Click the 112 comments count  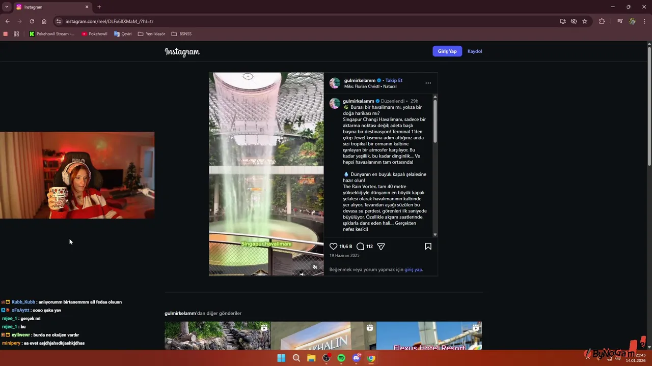click(x=369, y=247)
